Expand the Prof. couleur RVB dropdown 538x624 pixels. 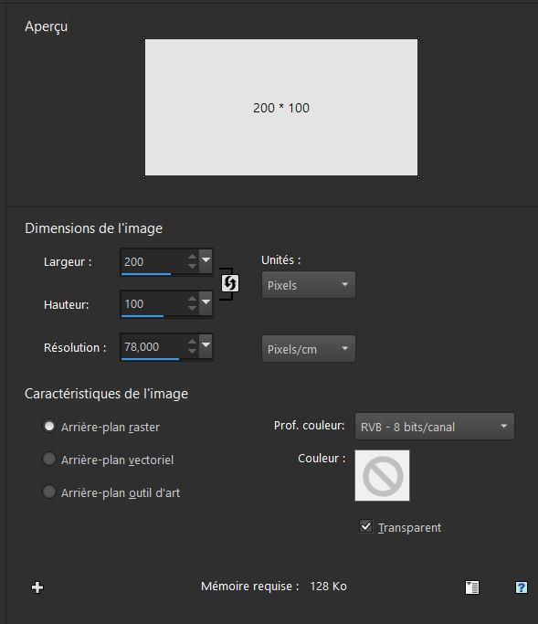point(435,427)
